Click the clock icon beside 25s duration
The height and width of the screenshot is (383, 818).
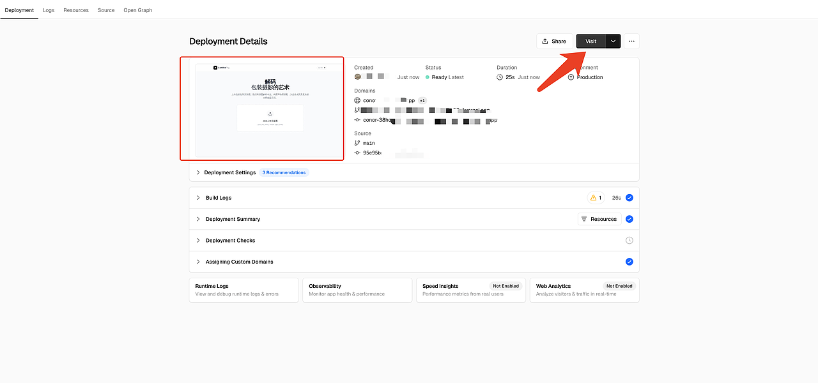tap(500, 77)
